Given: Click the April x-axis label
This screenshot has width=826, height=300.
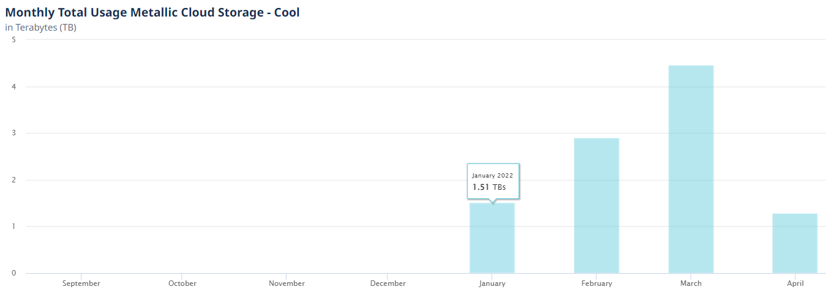Looking at the screenshot, I should tap(795, 283).
